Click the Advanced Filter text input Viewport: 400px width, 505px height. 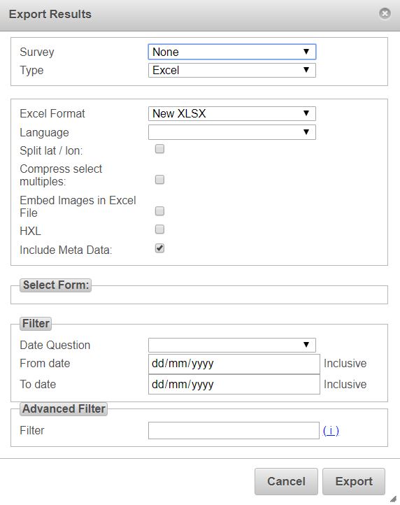234,431
